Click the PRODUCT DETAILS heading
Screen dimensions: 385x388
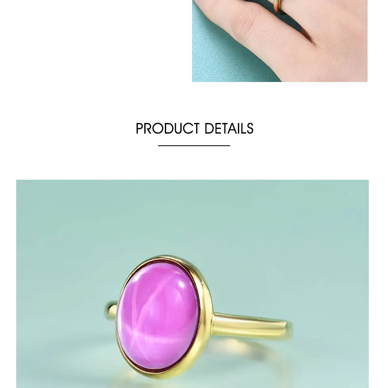[x=195, y=128]
